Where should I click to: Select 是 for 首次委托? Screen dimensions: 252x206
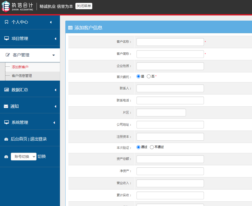point(138,76)
